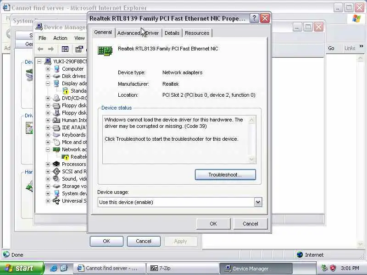The image size is (367, 275).
Task: Click the Properties toolbar icon in Device Manager
Action: tap(79, 49)
